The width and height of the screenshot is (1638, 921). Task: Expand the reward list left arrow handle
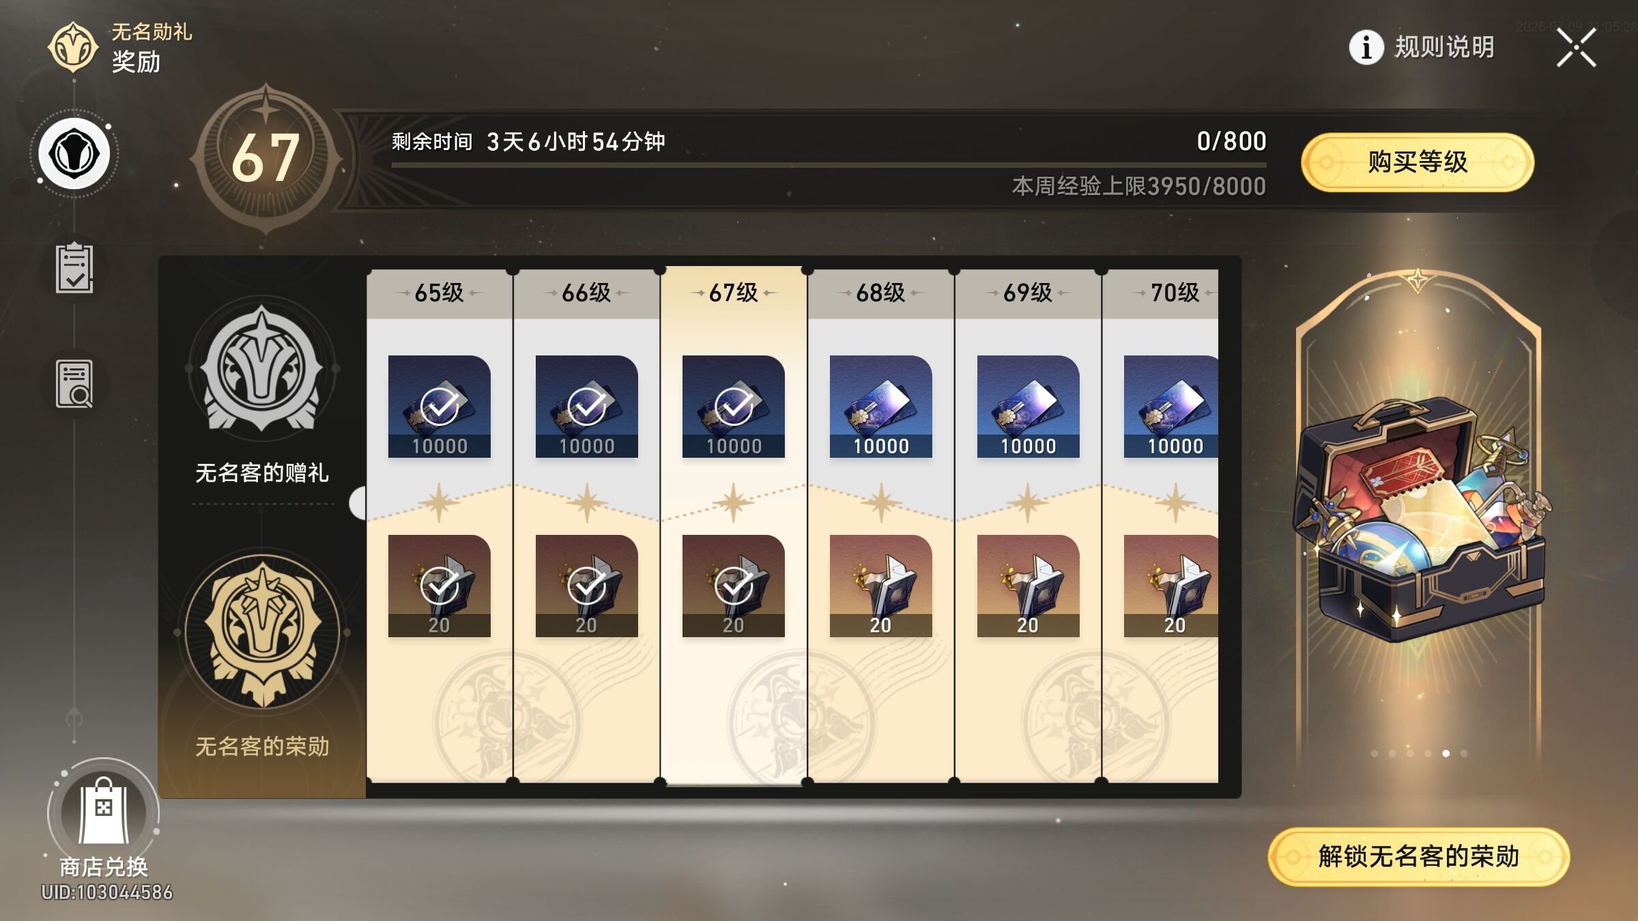point(358,503)
